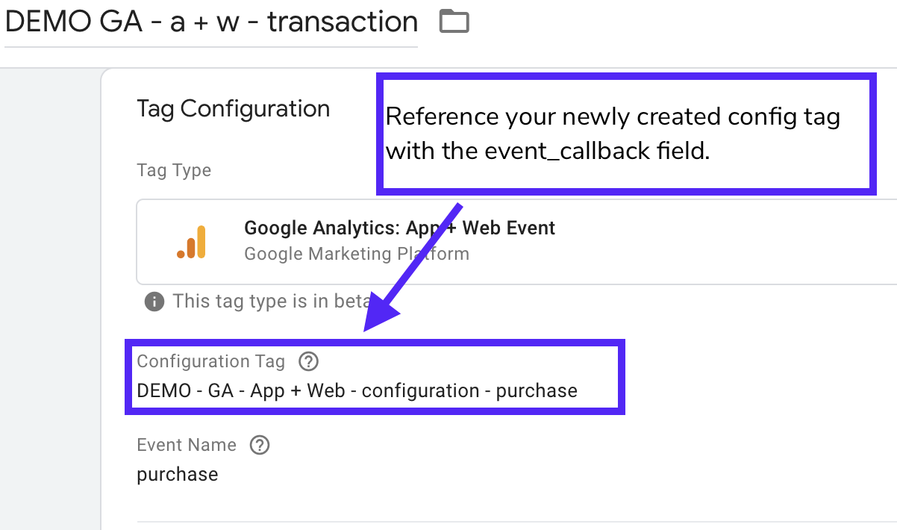Open the Configuration Tag selection showing DEMO - GA configuration
The image size is (897, 530).
click(357, 390)
